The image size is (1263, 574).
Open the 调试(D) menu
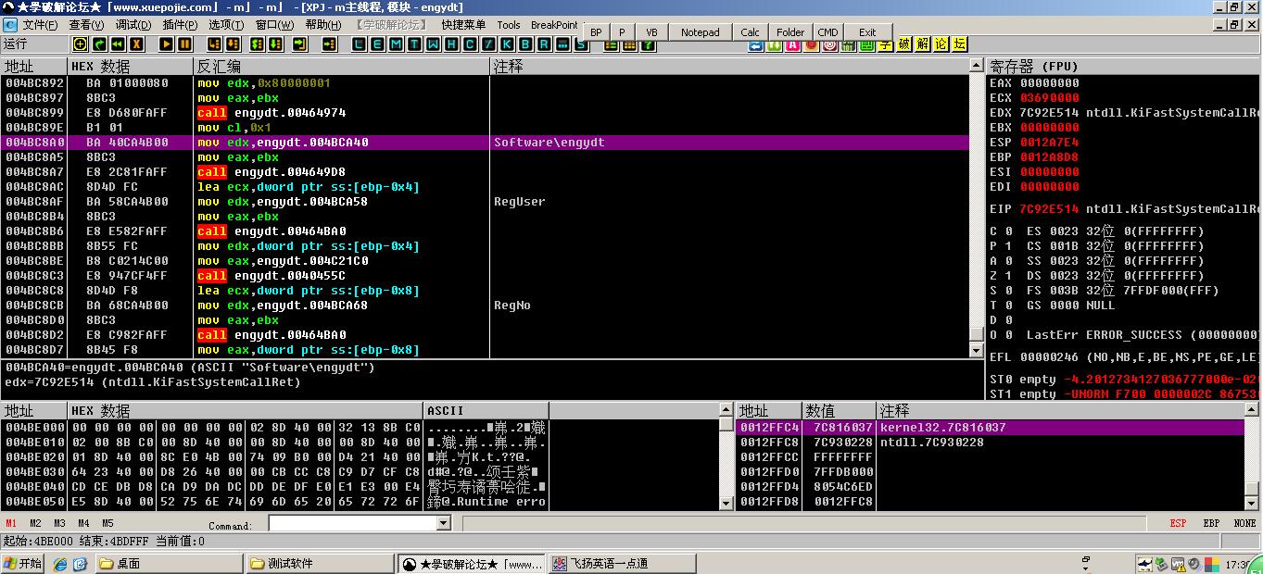coord(133,25)
